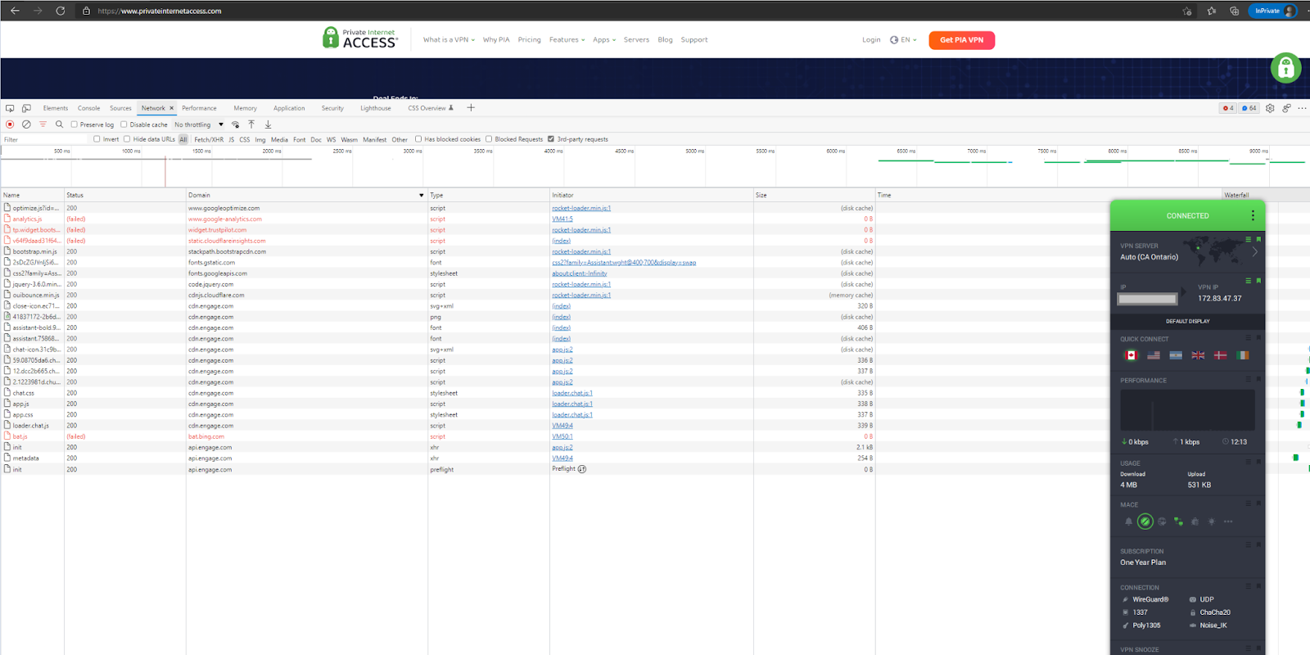This screenshot has width=1310, height=655.
Task: Open more MACE shortcut options dots
Action: 1228,522
